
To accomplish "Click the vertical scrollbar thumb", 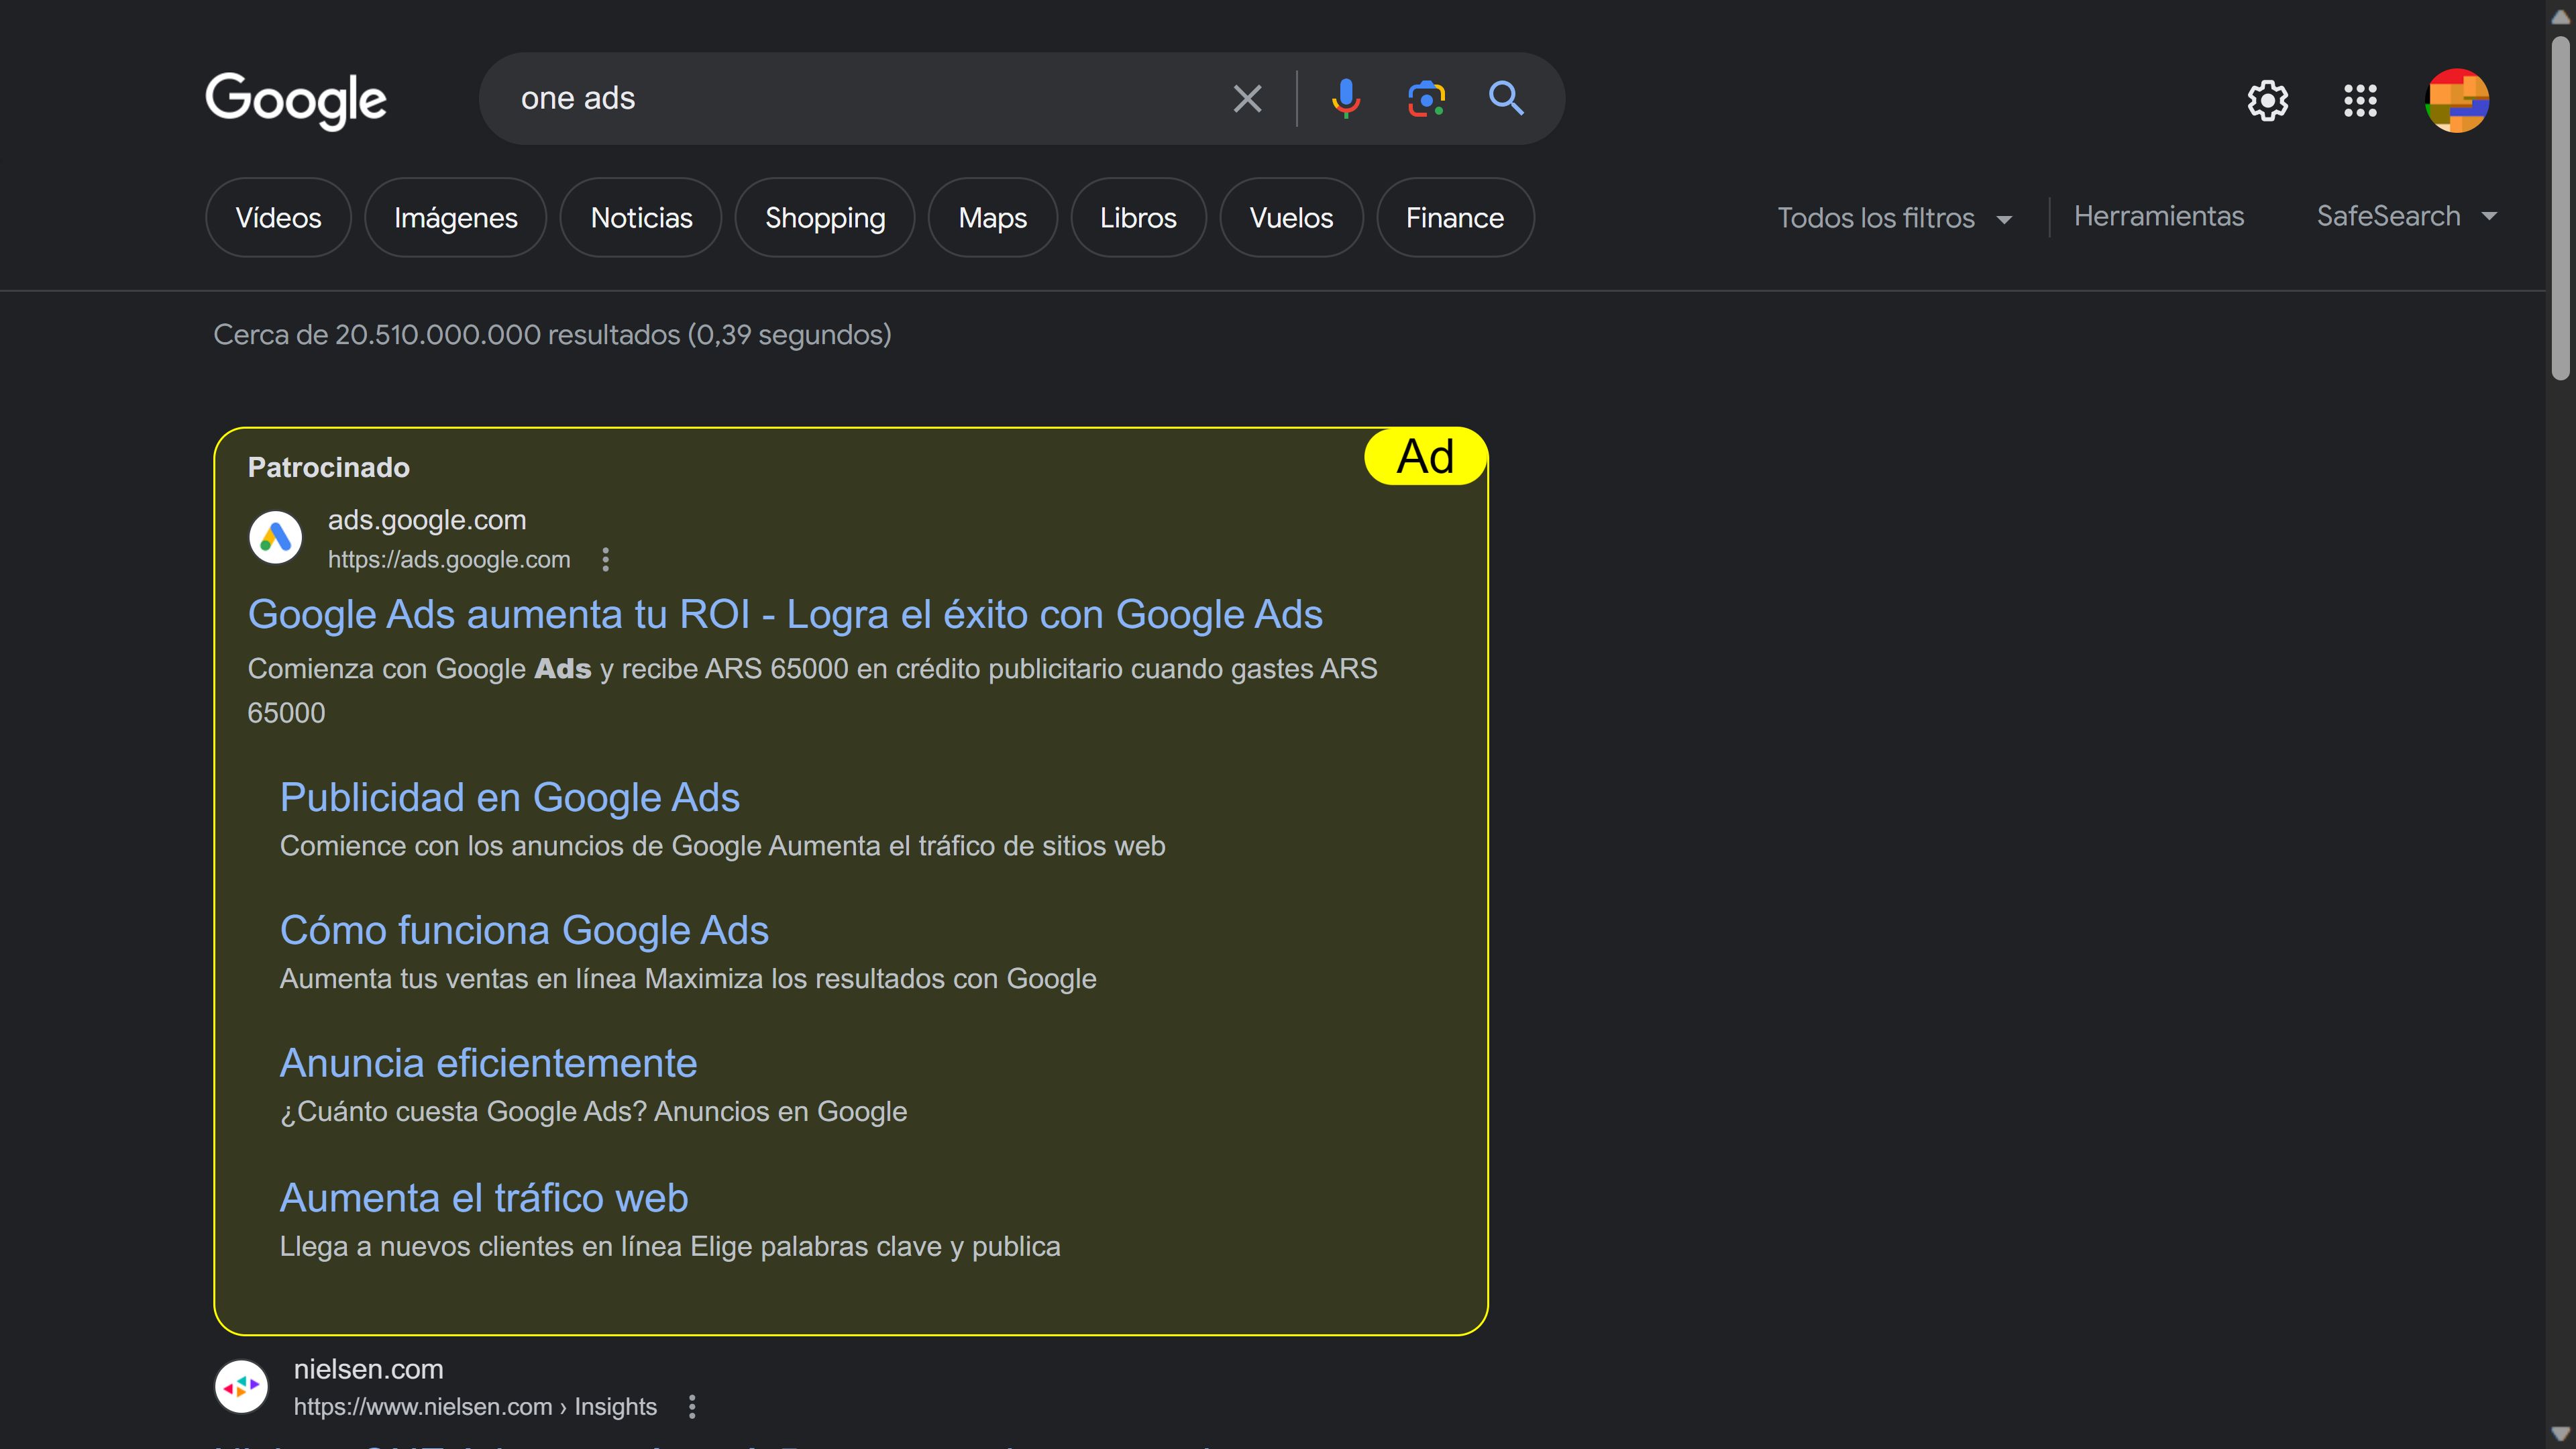I will coord(2560,208).
